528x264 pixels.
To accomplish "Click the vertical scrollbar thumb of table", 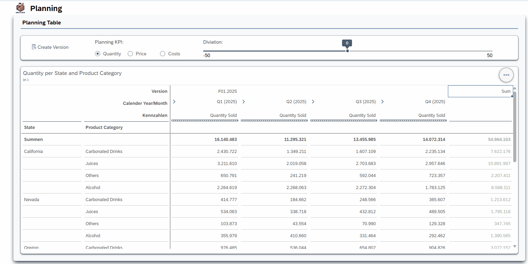I will coord(515,126).
